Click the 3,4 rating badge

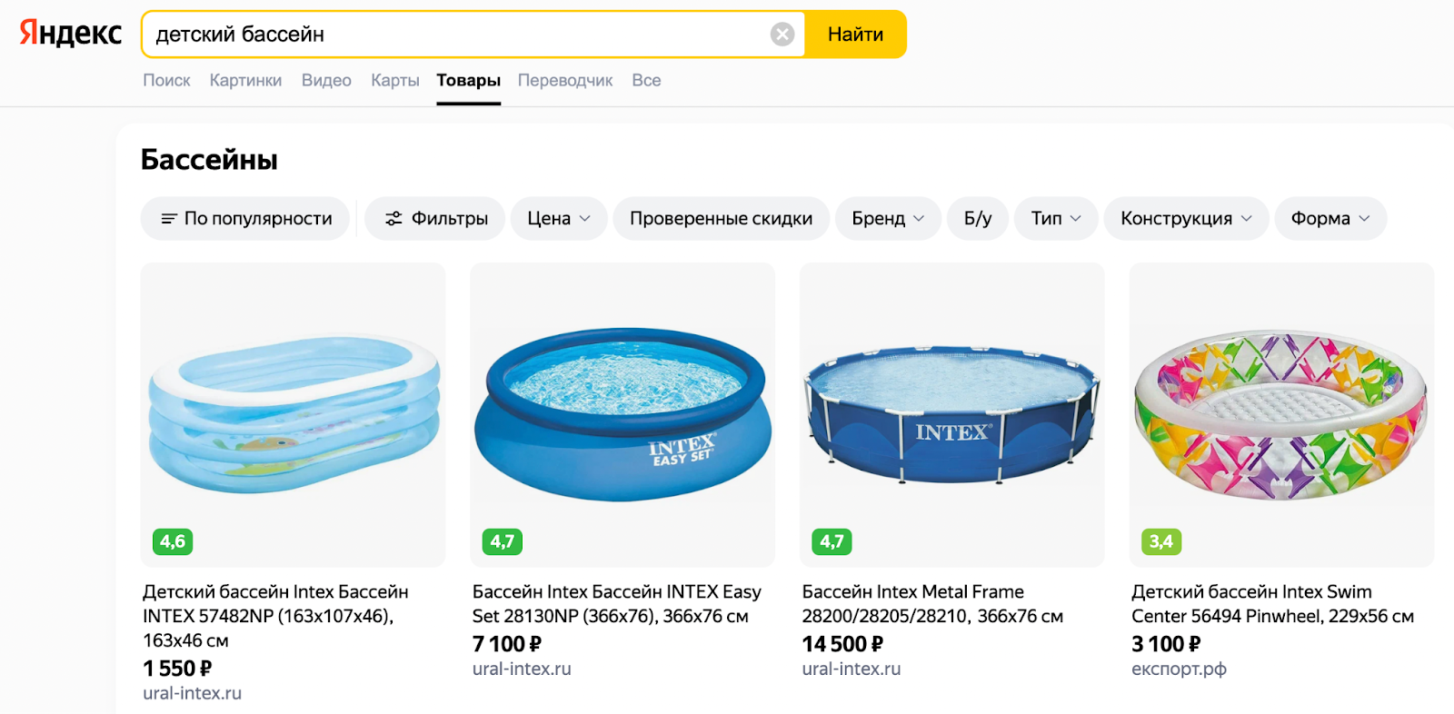point(1160,541)
